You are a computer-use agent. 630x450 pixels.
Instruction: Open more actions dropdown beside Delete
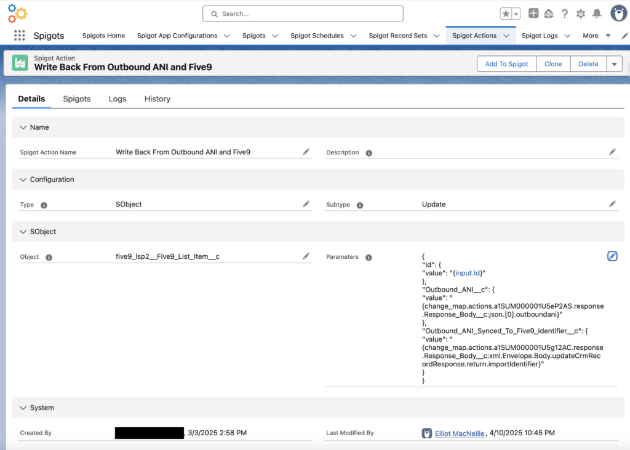pyautogui.click(x=615, y=64)
